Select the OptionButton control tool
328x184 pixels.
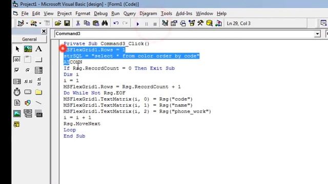[28, 71]
